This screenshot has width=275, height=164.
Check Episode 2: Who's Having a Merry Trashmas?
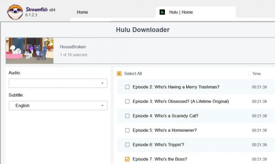tap(127, 87)
